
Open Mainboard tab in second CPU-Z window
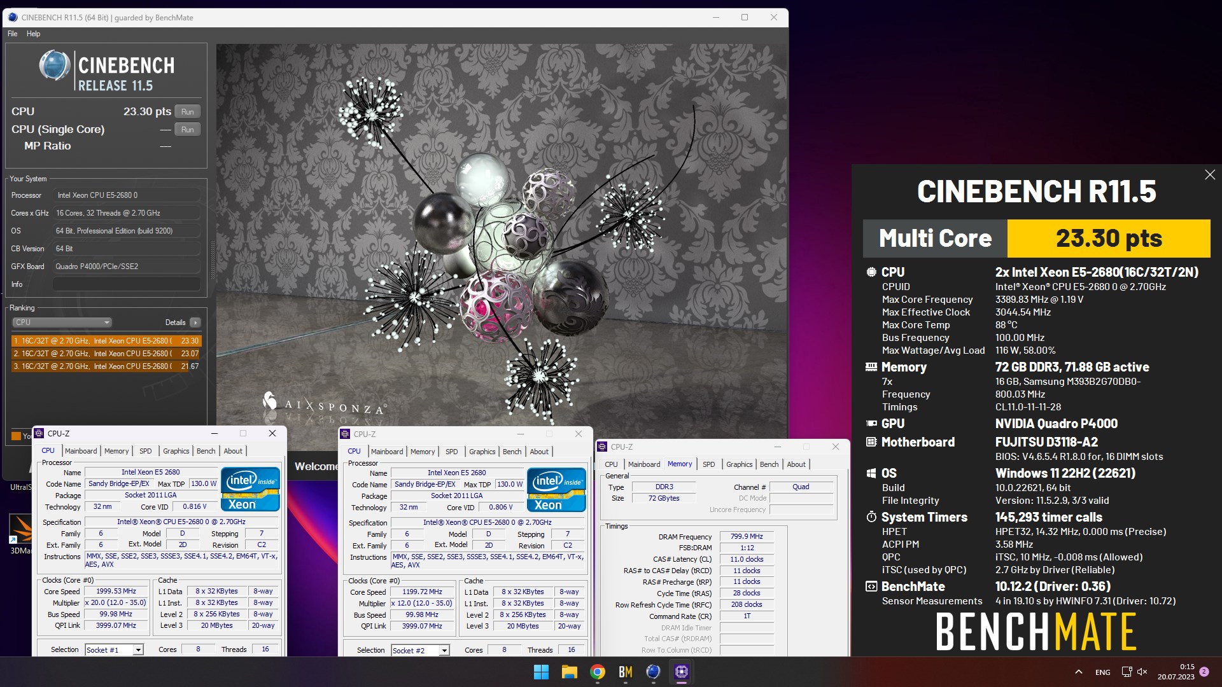387,452
